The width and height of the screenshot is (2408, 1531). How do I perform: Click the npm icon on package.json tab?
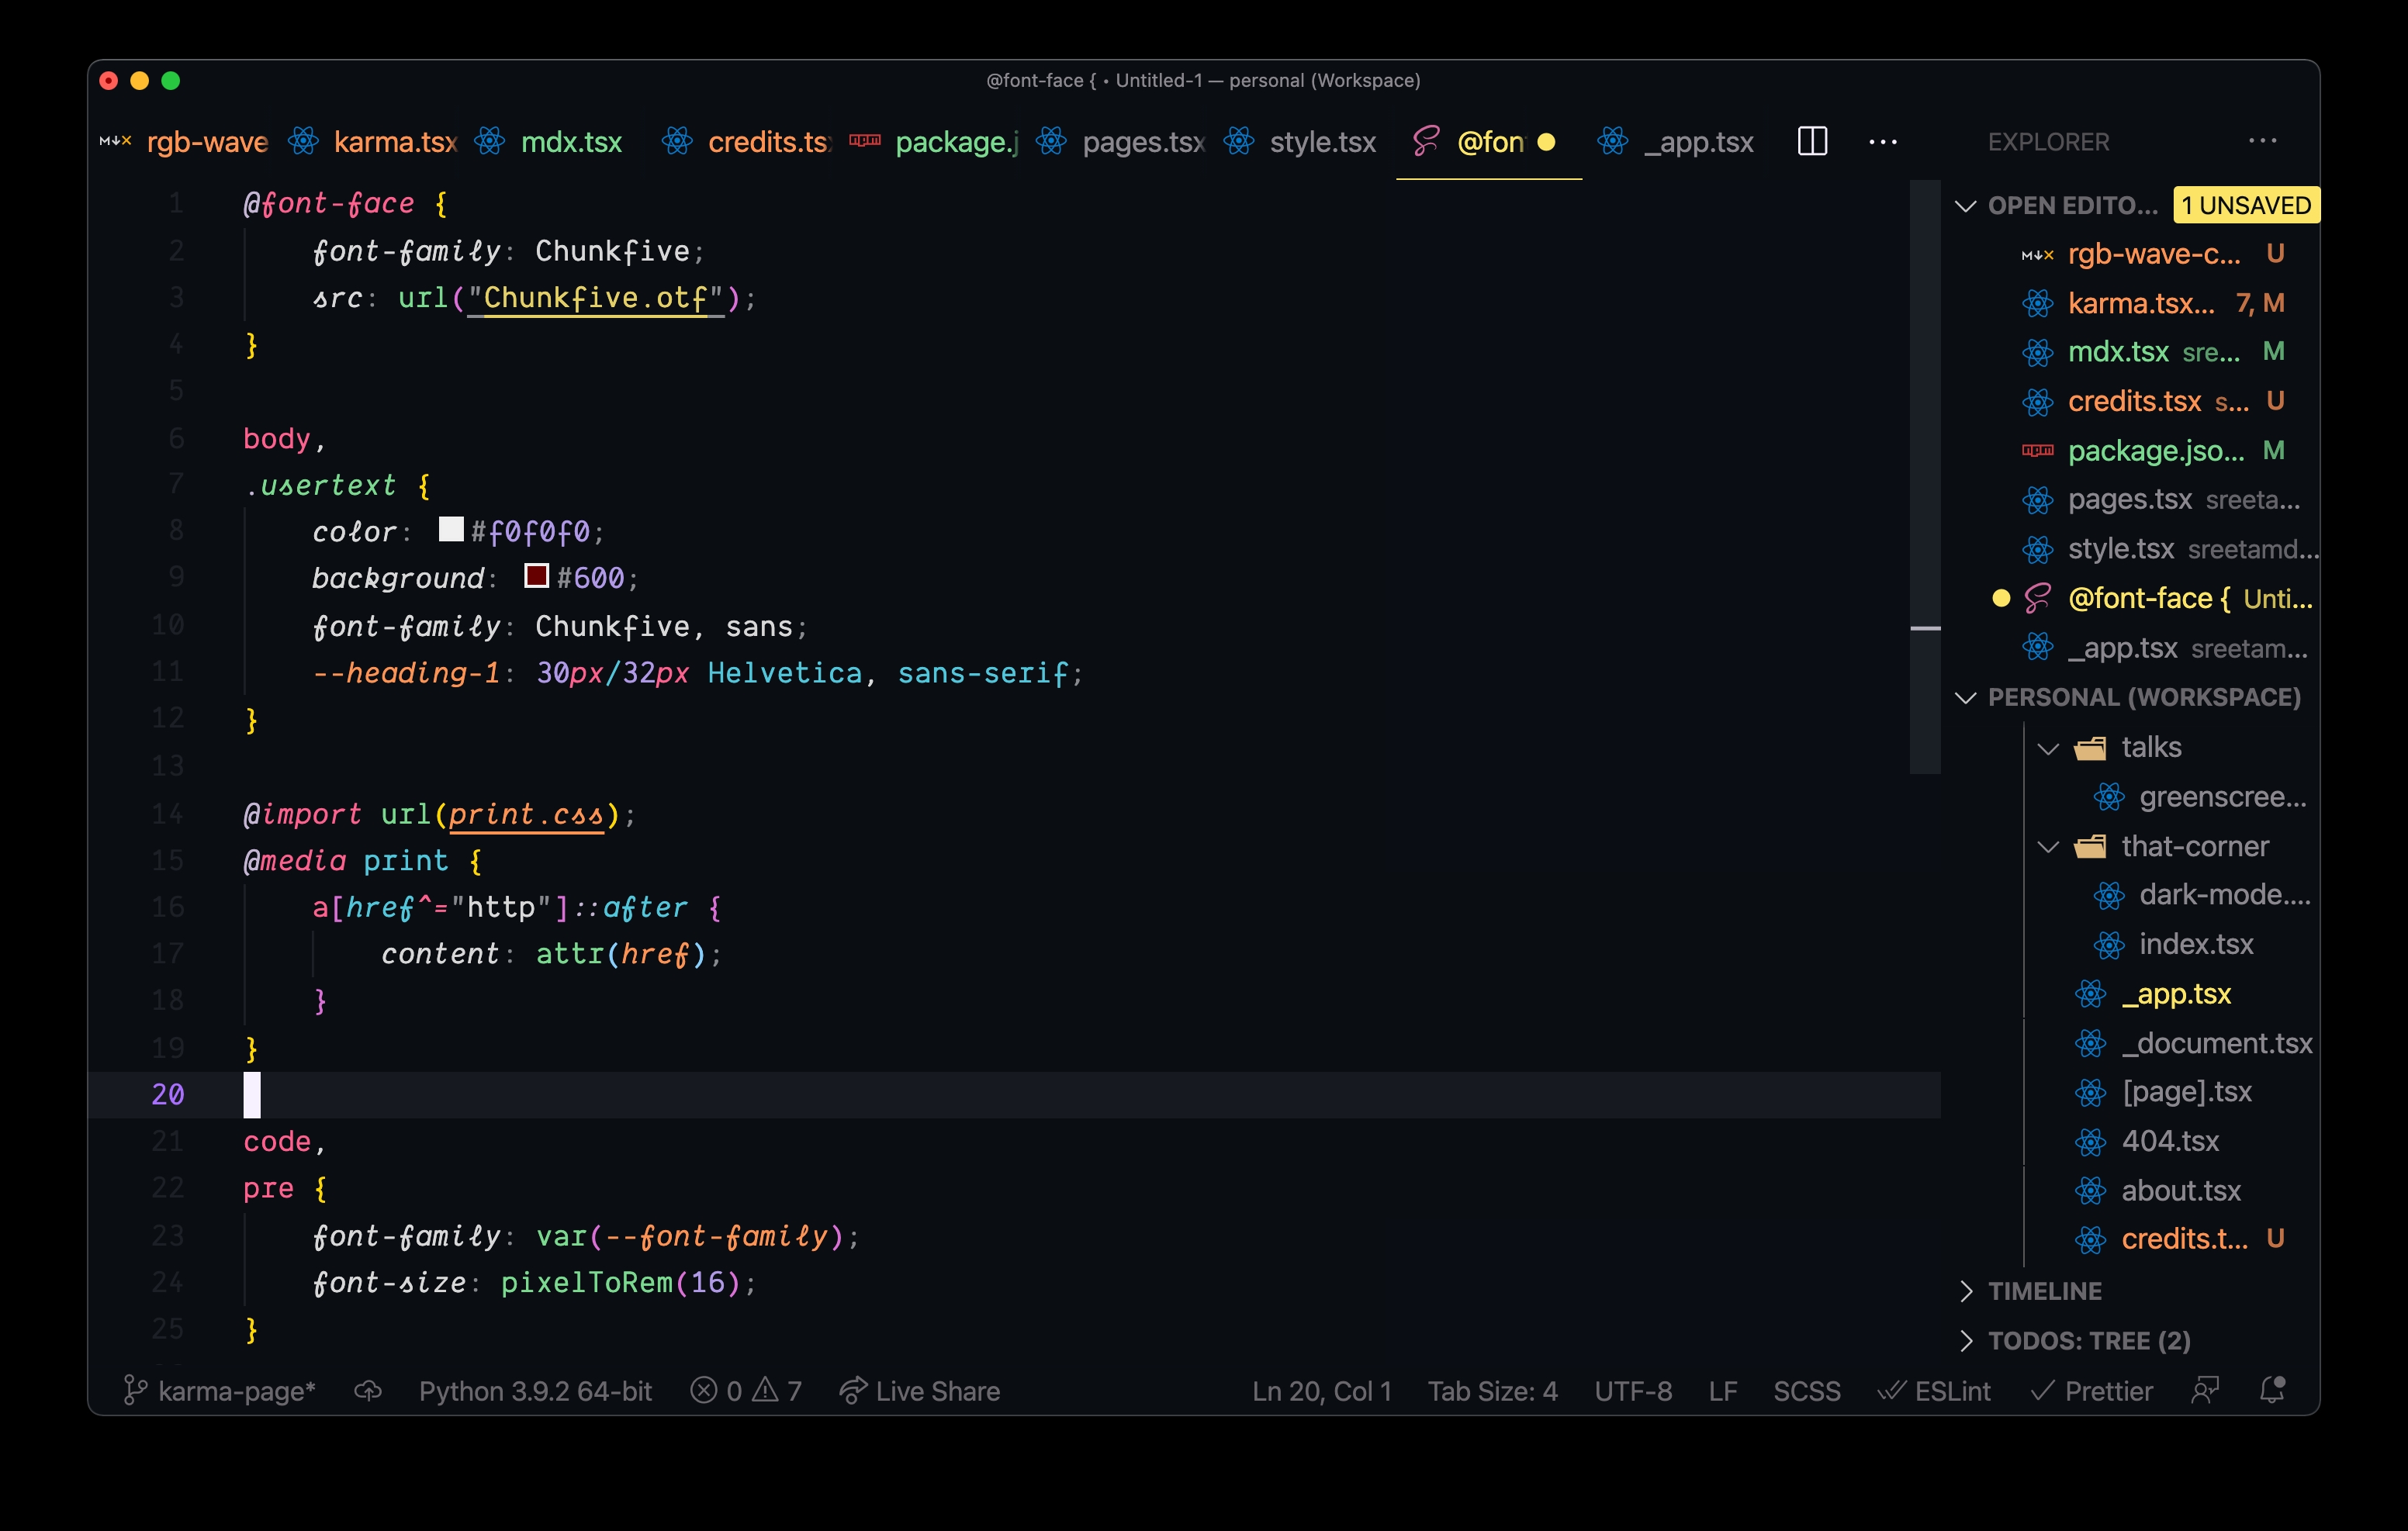click(x=865, y=141)
